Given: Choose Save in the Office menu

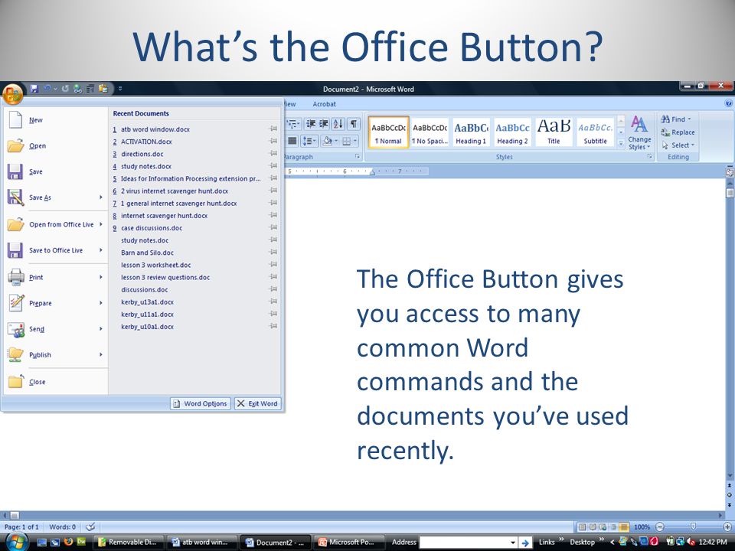Looking at the screenshot, I should (55, 171).
